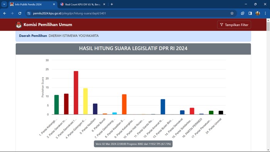Toggle the browser side panel icon
The image size is (270, 152).
click(x=250, y=13)
